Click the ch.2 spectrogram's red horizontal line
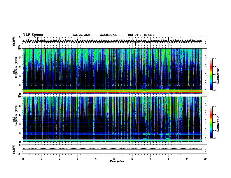 [113, 140]
